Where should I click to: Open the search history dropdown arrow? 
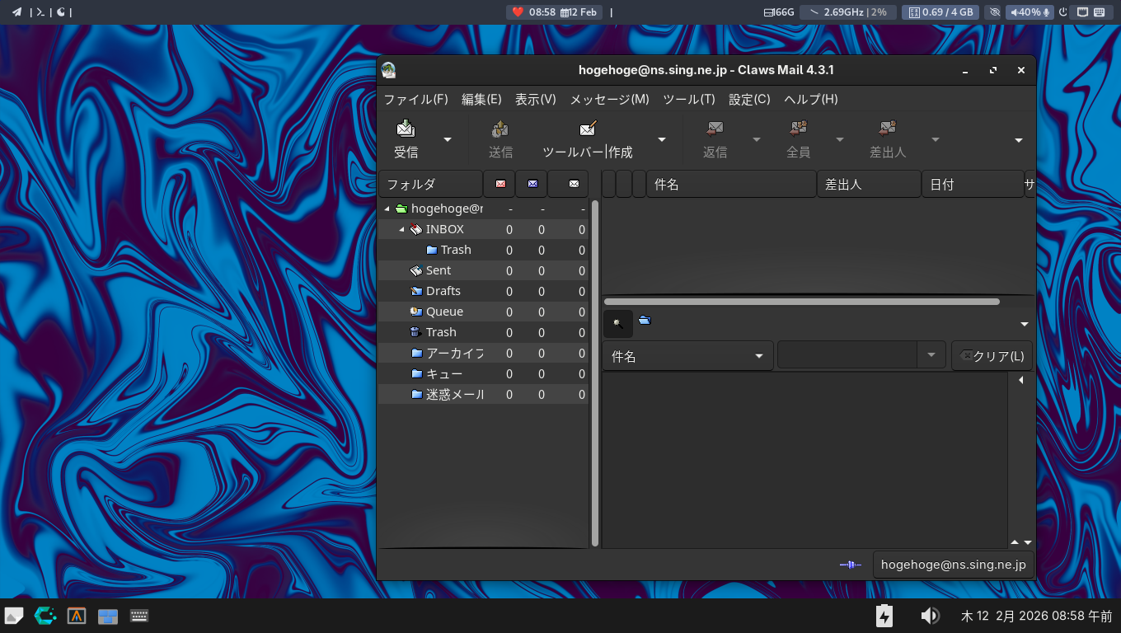pos(931,355)
